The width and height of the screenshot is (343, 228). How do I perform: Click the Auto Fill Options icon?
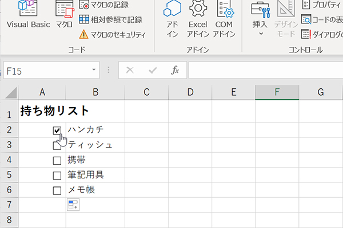click(x=73, y=205)
